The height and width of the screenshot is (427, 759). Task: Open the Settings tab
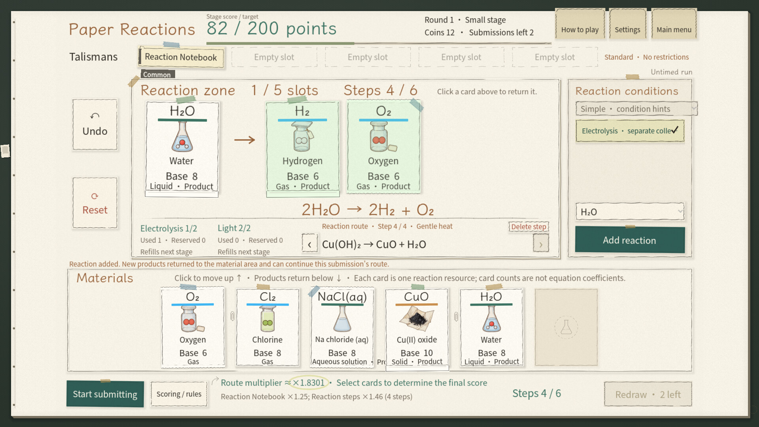[x=627, y=25]
